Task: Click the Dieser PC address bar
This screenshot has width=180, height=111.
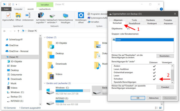Action: click(x=64, y=31)
